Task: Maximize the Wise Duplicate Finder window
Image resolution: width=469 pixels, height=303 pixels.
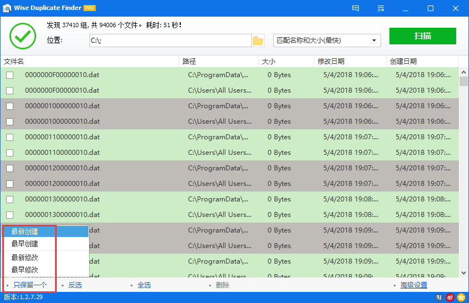Action: (x=431, y=8)
